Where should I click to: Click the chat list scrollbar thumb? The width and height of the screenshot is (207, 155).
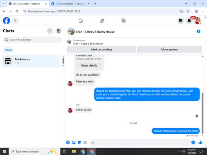tap(63, 61)
